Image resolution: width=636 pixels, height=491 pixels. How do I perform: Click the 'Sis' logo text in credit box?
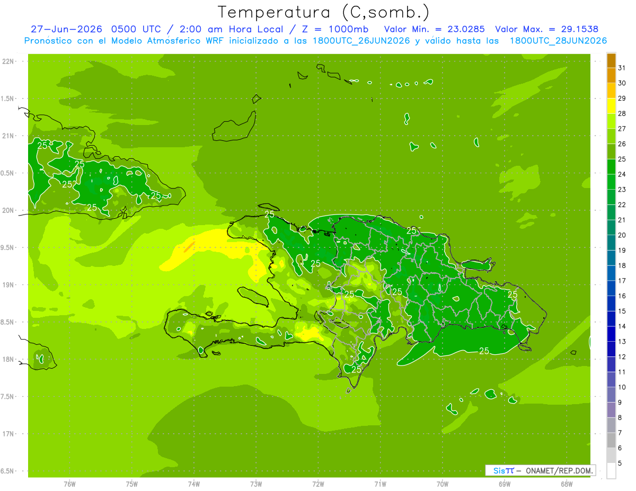(498, 470)
